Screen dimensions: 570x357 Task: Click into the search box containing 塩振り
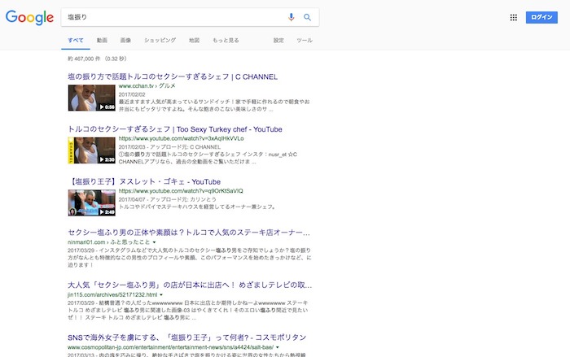tap(171, 17)
